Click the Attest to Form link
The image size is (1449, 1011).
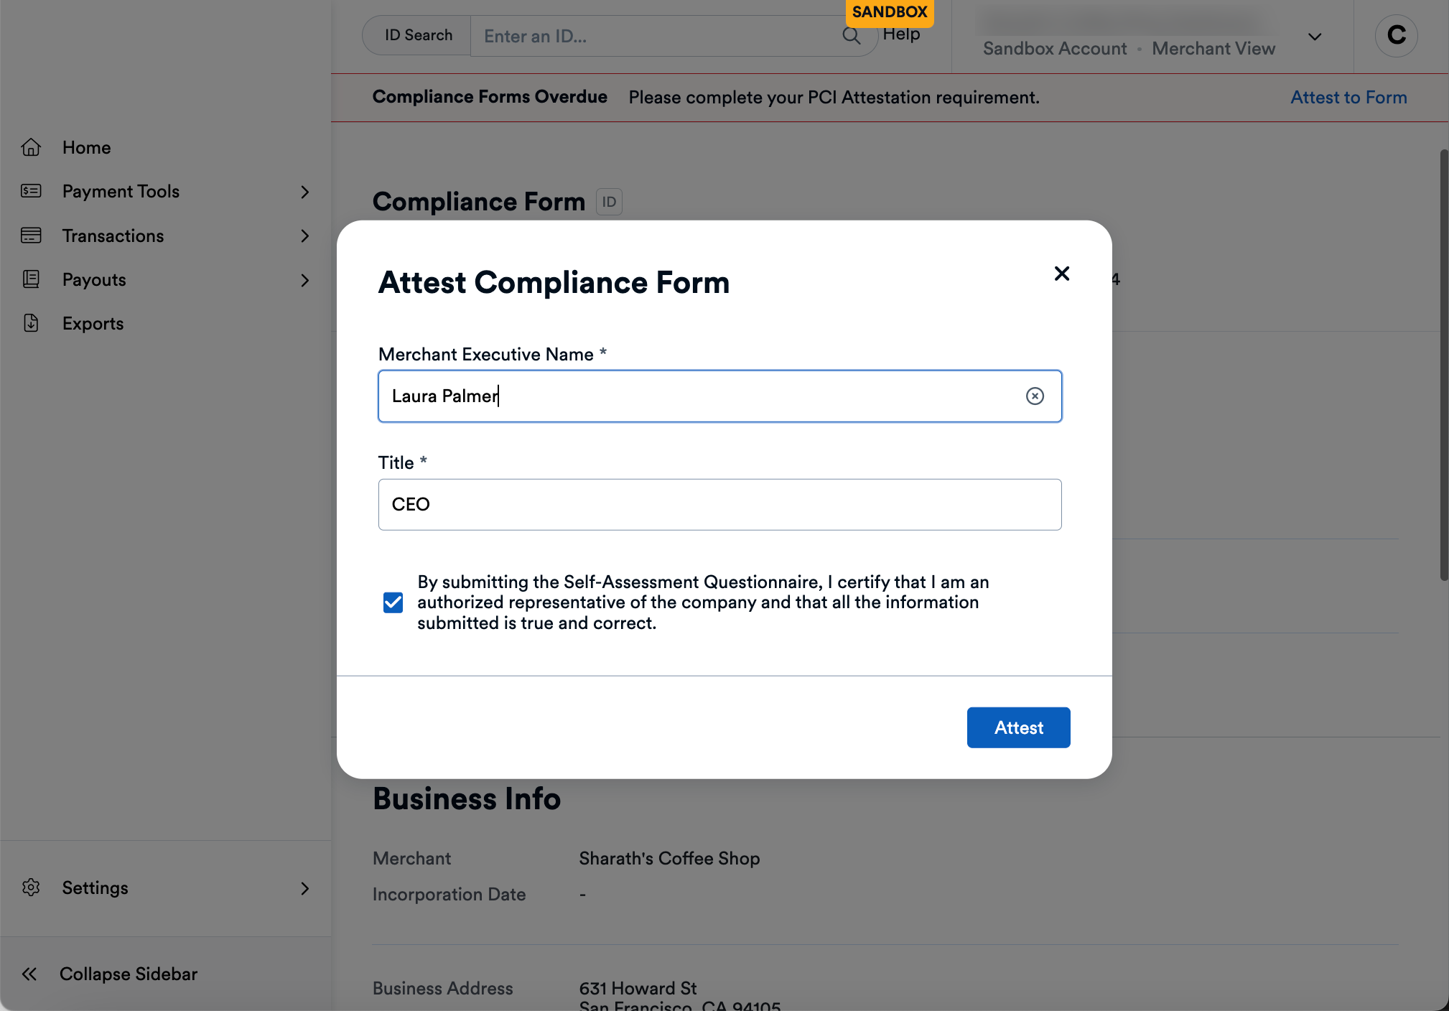1348,97
